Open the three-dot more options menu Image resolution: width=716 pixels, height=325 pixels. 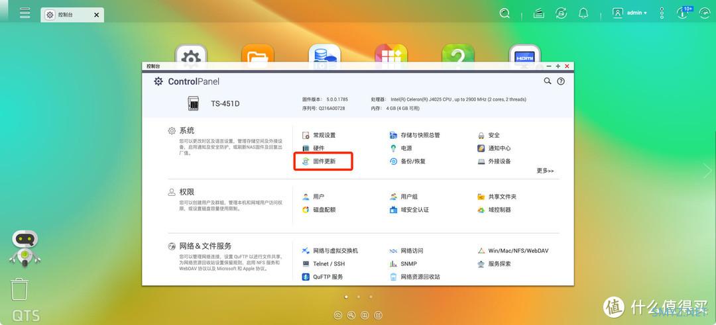(662, 13)
